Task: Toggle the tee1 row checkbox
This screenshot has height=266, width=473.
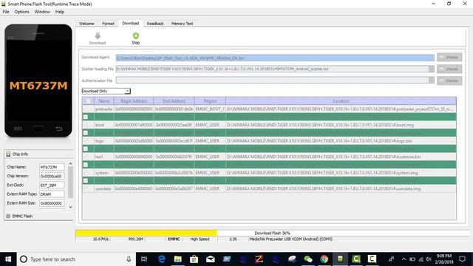Action: (86, 157)
